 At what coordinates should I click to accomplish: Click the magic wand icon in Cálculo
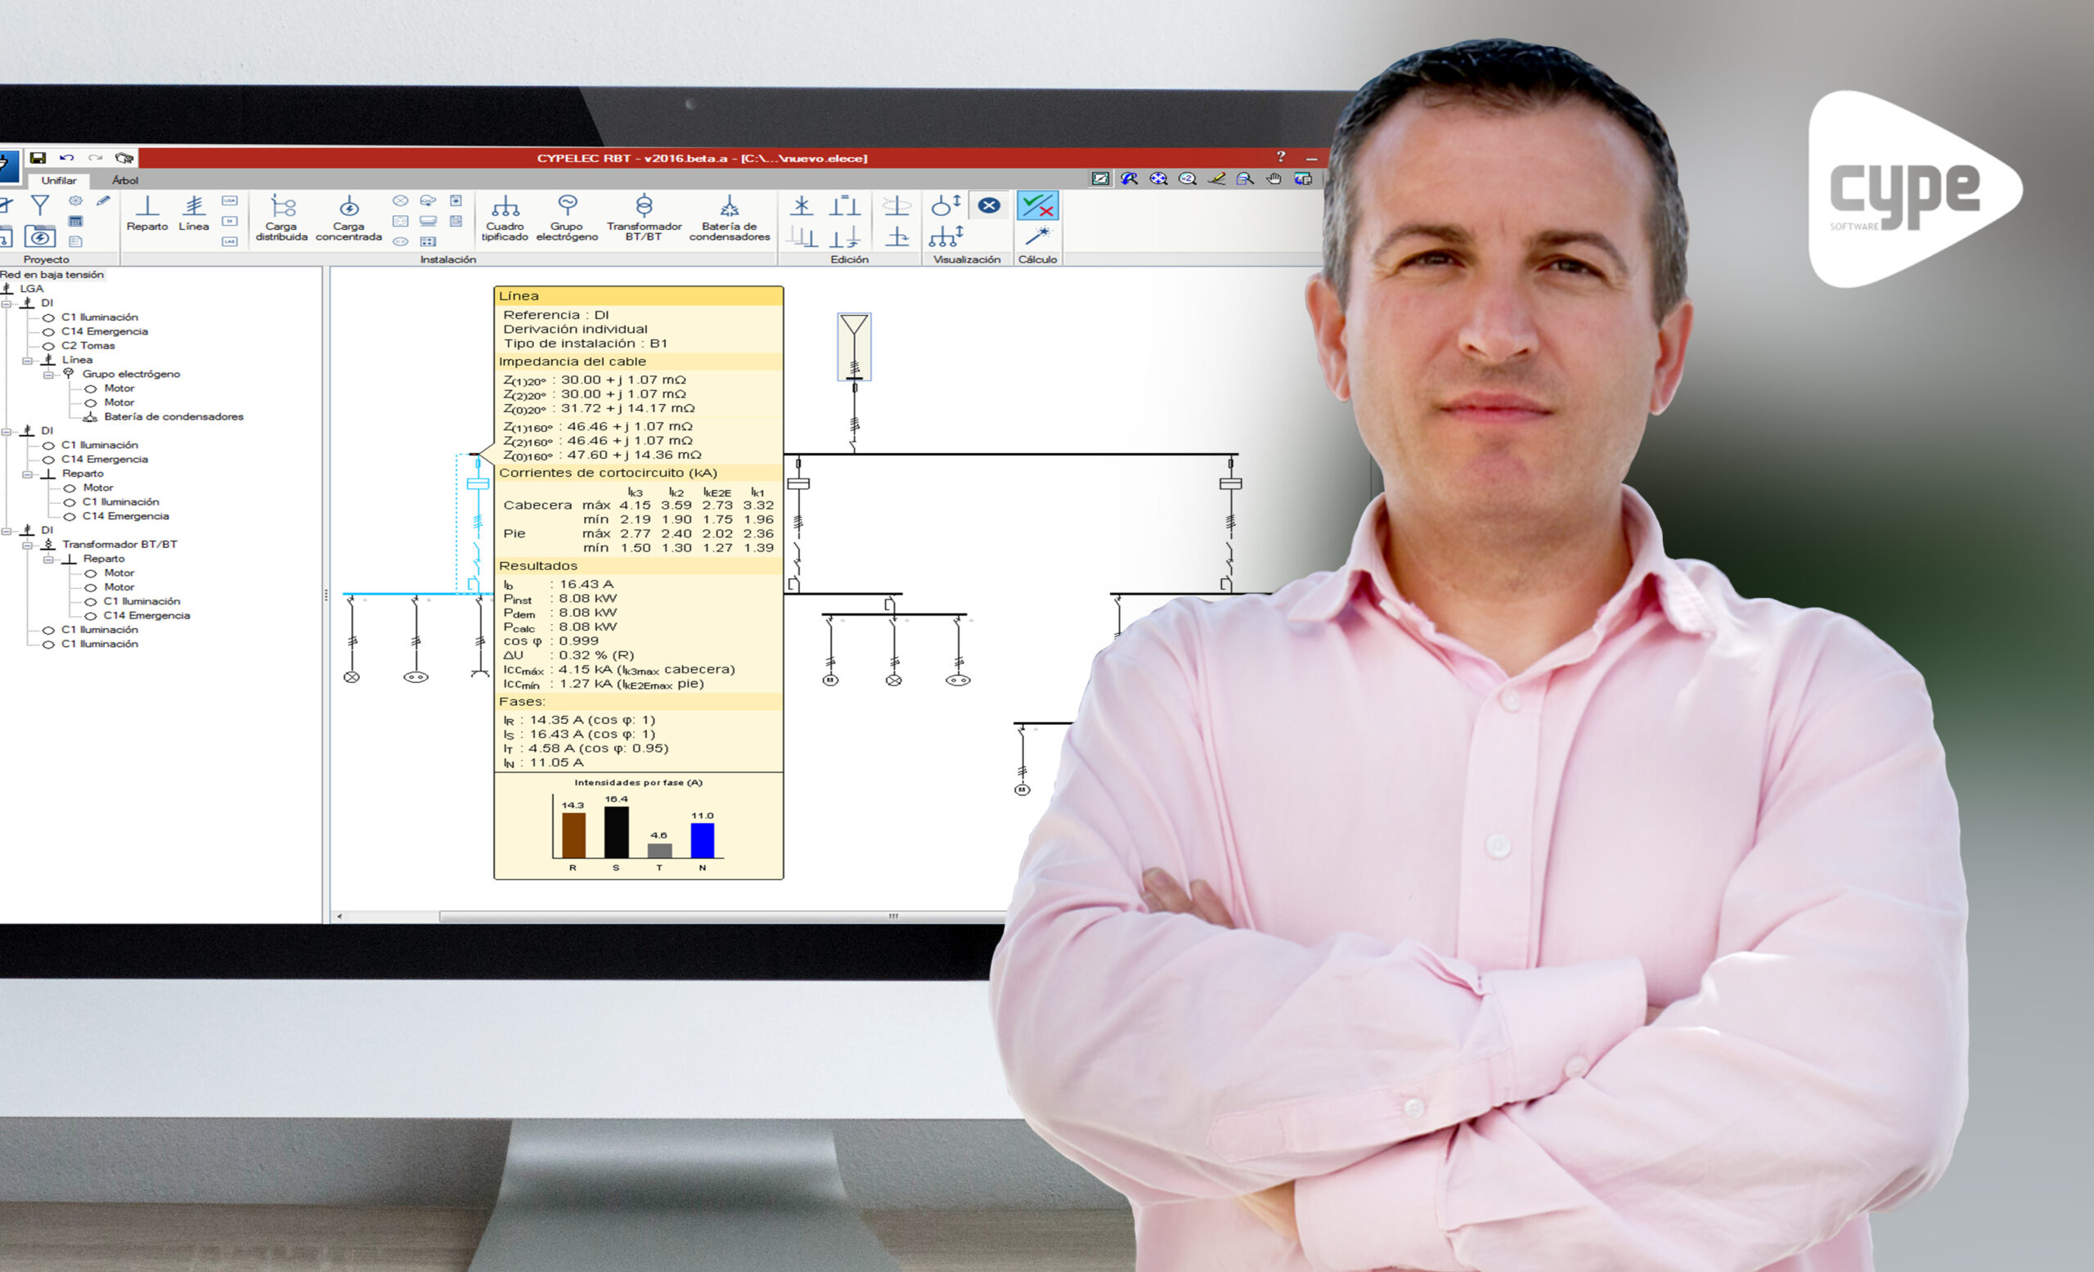click(x=1038, y=236)
